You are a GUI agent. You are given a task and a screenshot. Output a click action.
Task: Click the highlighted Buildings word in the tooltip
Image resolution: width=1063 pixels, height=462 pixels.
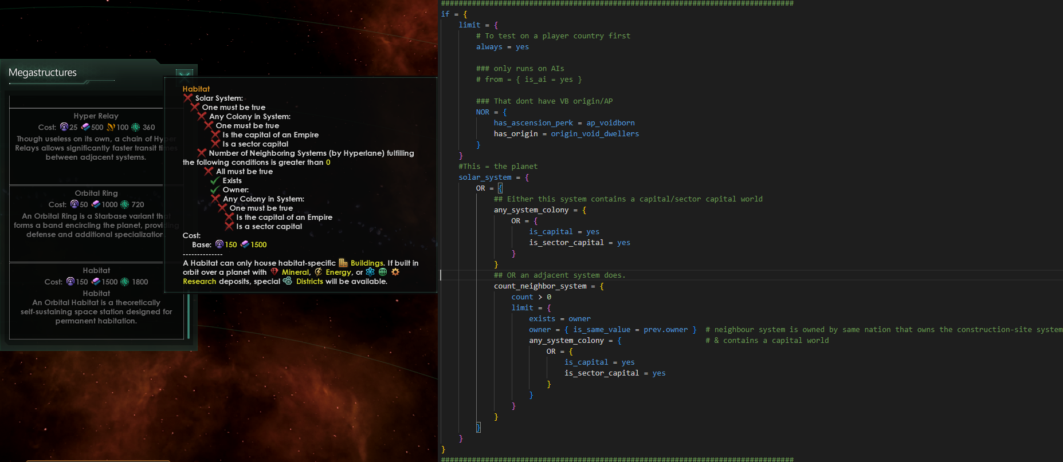click(367, 263)
